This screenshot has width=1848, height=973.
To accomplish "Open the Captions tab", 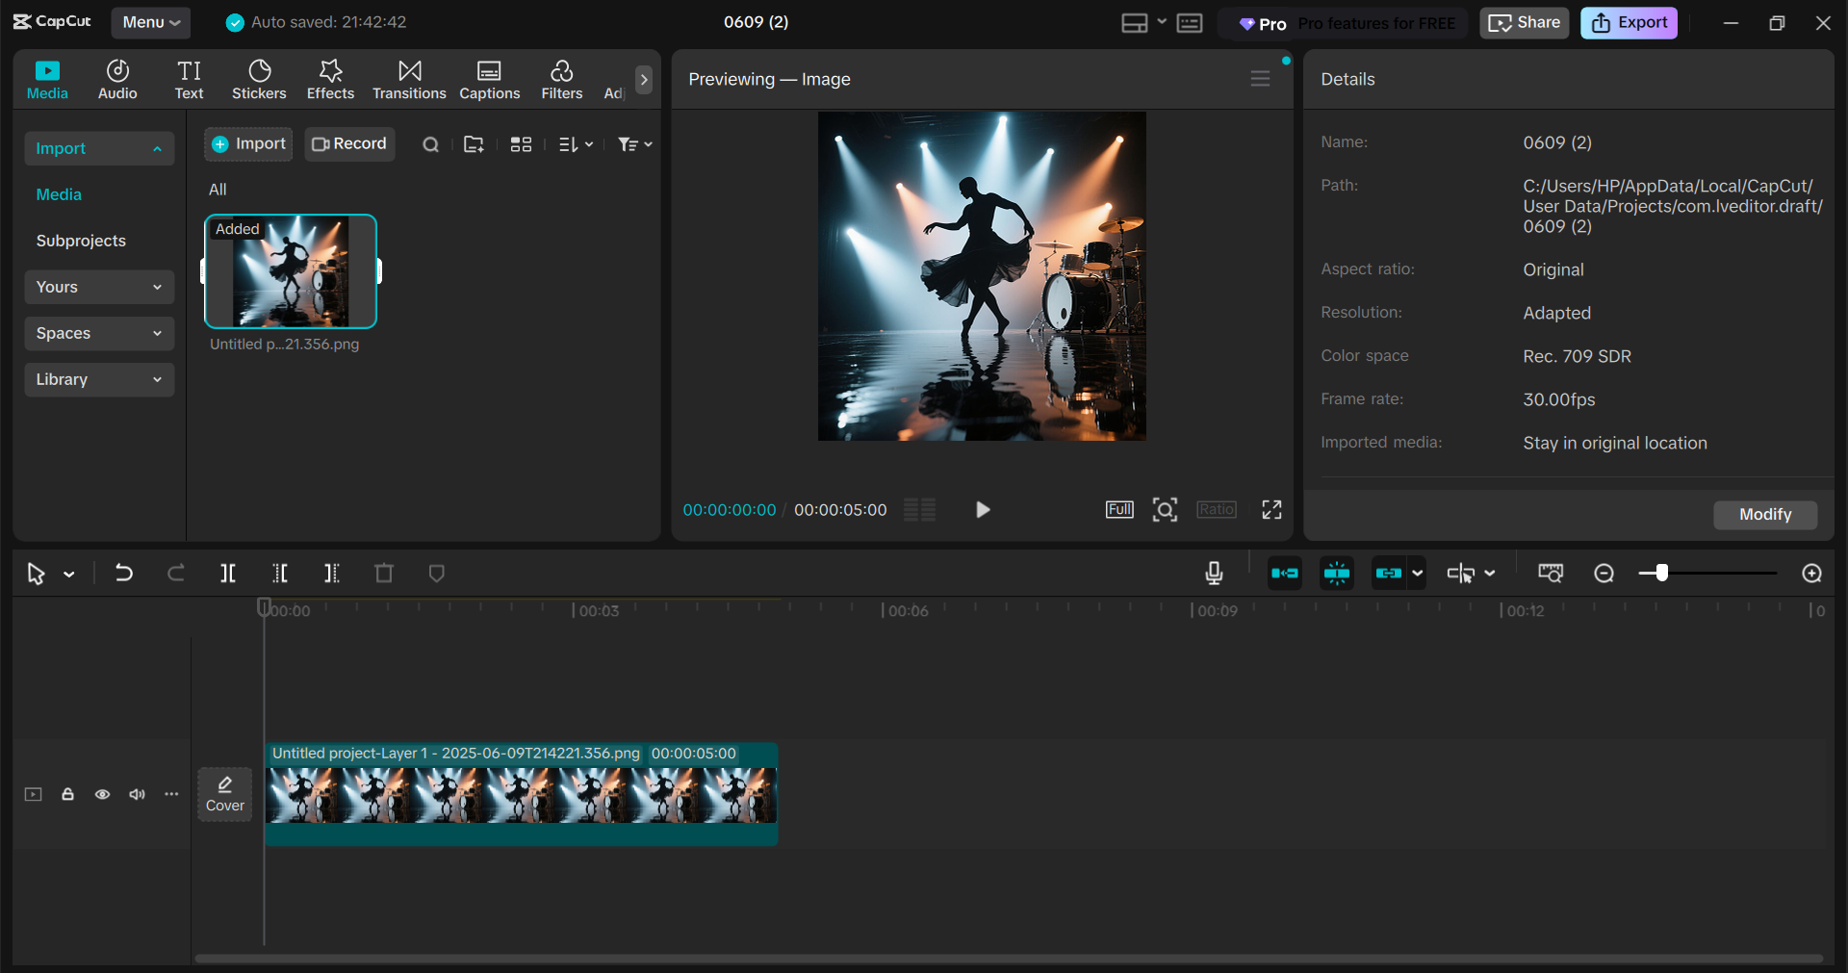I will tap(489, 79).
